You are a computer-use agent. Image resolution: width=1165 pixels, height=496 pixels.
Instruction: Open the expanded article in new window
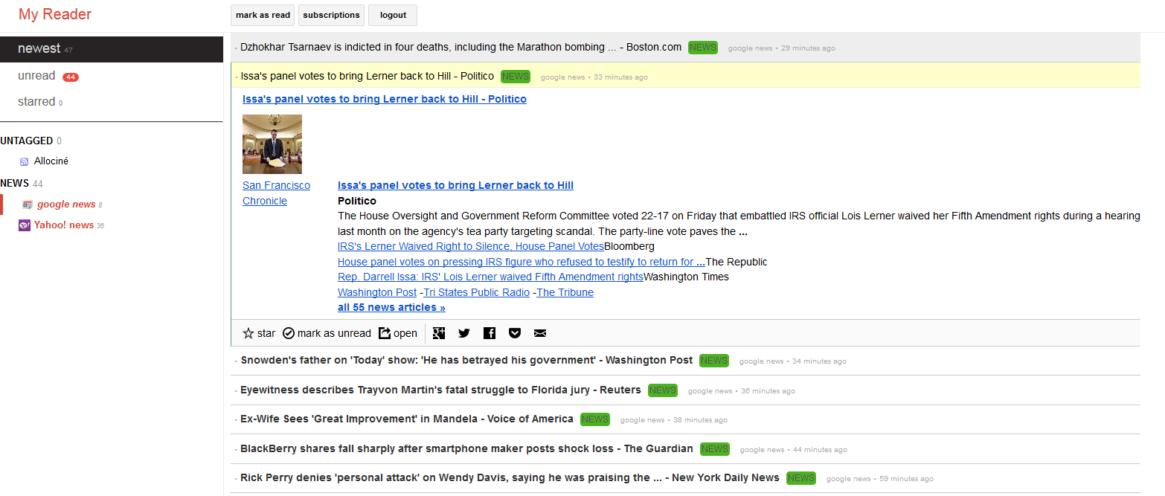point(398,333)
